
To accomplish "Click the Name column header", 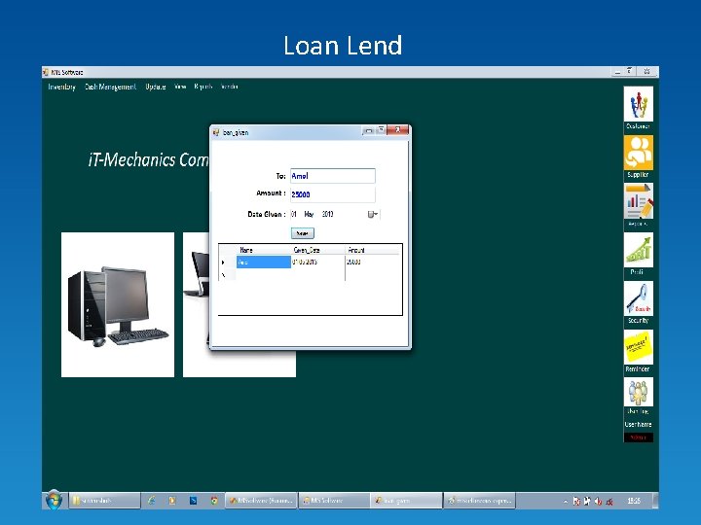I will click(264, 250).
